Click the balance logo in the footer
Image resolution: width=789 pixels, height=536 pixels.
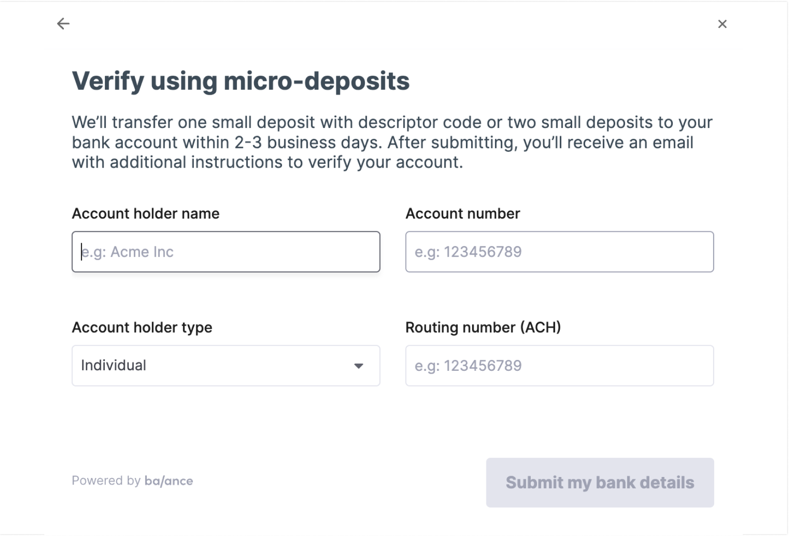click(169, 481)
